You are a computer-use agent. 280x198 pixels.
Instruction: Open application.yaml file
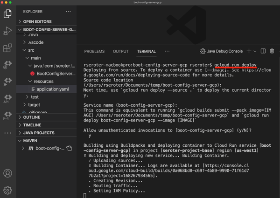52,89
